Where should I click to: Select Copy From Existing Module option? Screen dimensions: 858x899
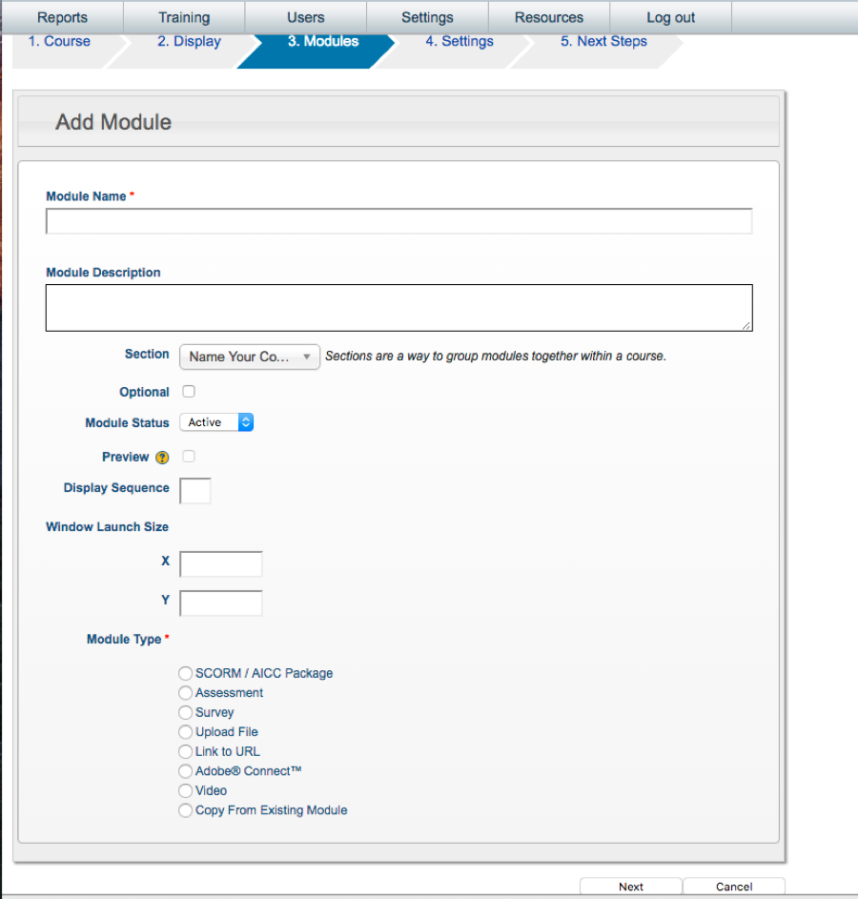click(185, 810)
